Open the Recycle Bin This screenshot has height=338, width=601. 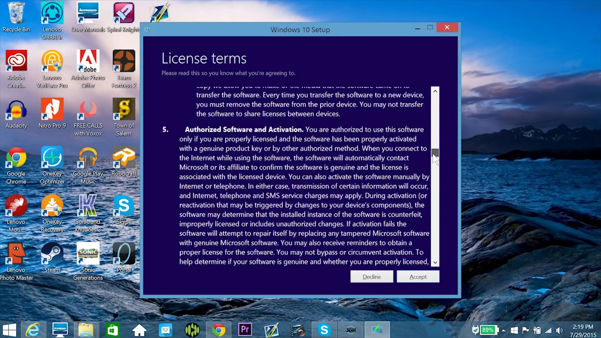16,13
